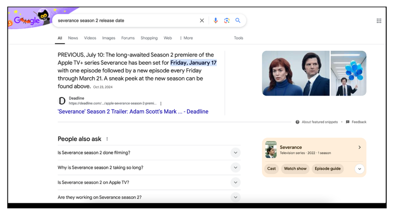Clear the search box with the X icon
The height and width of the screenshot is (218, 395).
pos(202,21)
